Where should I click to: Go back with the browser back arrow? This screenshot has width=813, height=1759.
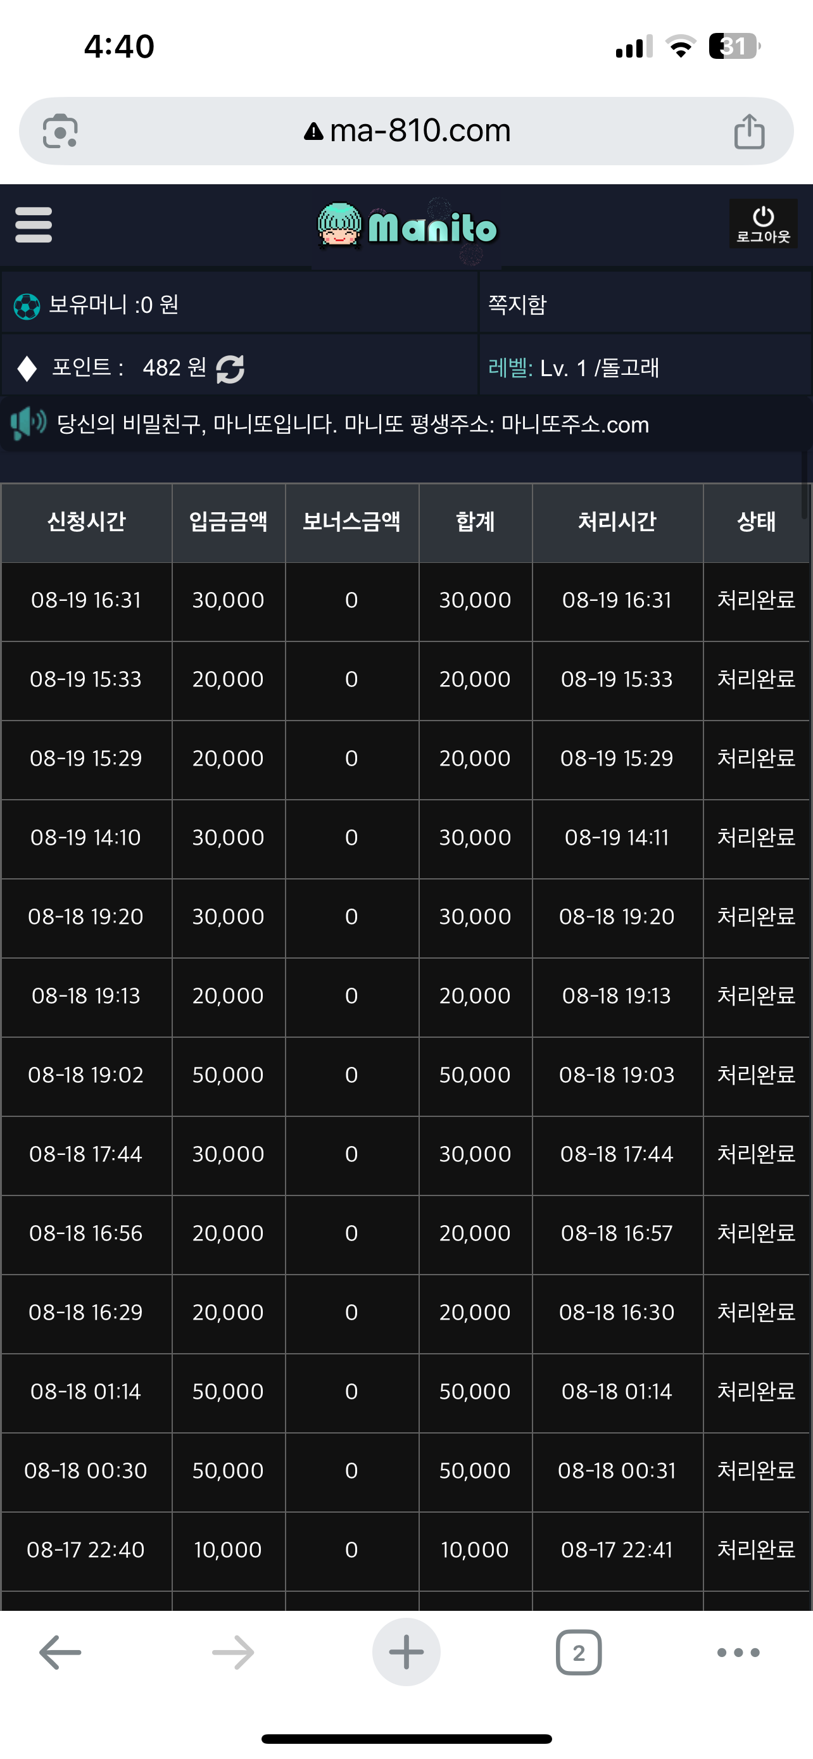coord(60,1653)
